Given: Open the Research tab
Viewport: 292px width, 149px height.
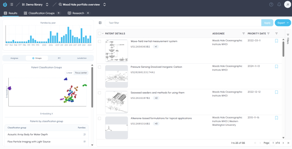Looking at the screenshot, I should tap(79, 13).
